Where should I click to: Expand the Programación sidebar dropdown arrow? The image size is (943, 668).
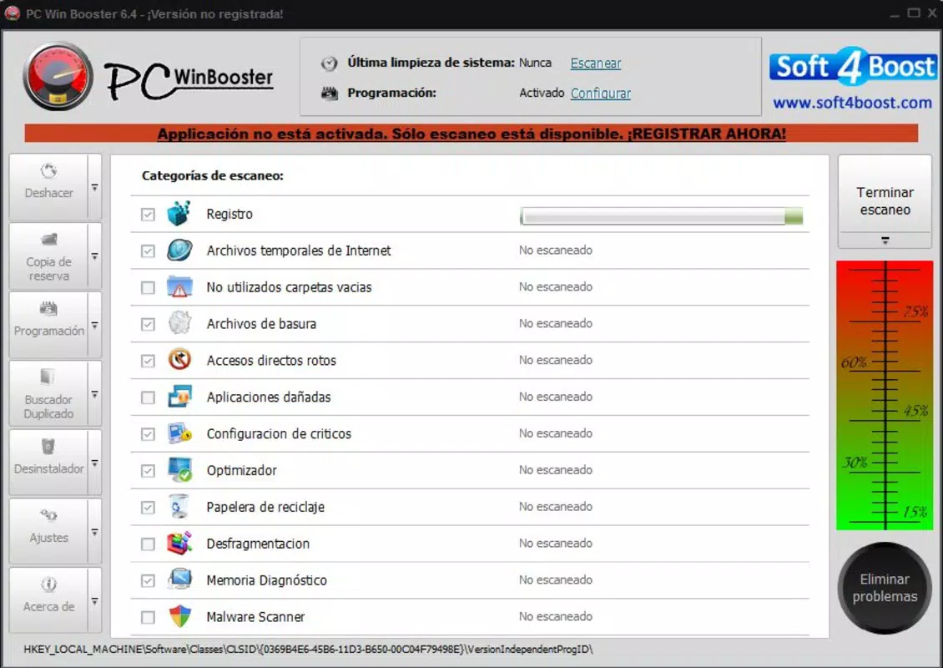point(95,325)
